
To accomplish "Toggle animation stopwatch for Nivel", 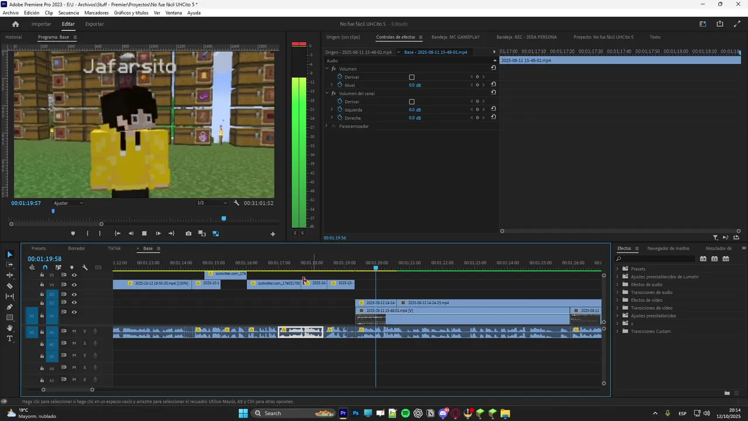I will tap(340, 85).
